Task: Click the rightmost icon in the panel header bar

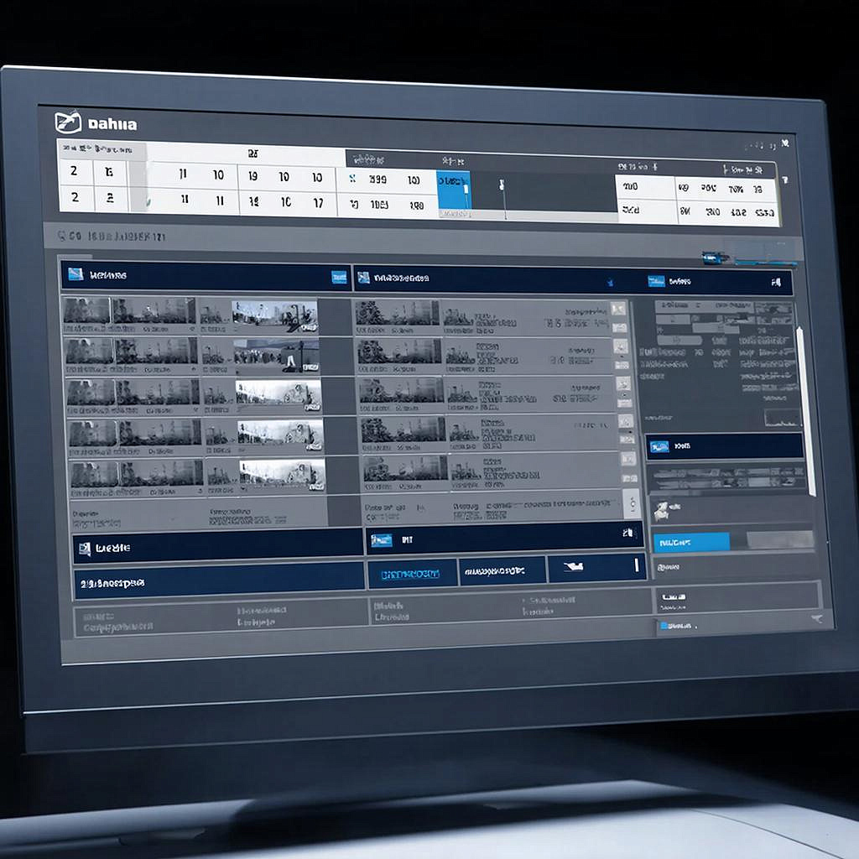Action: (776, 283)
